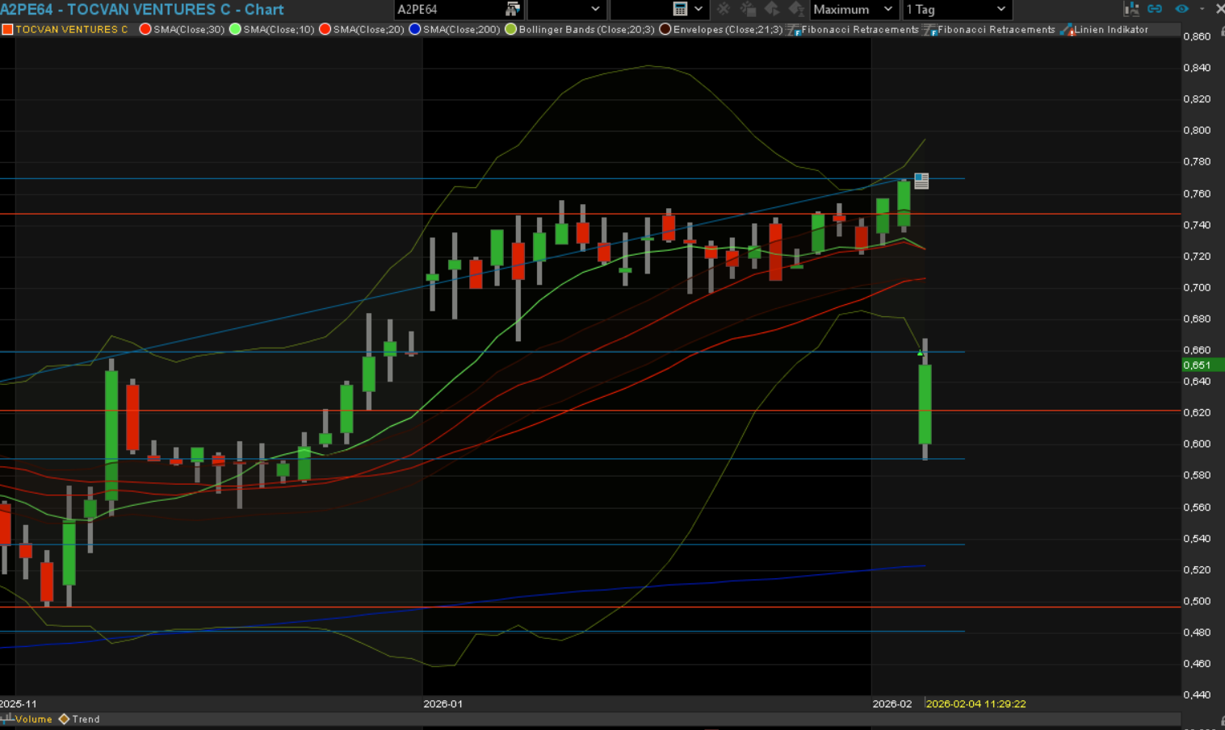This screenshot has height=730, width=1225.
Task: Select the SMA(Close;30) legend label
Action: click(189, 30)
